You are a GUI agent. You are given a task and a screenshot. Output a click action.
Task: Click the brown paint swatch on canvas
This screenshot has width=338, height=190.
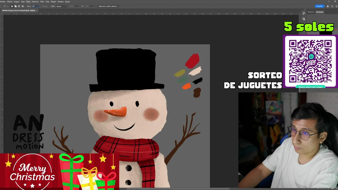tap(197, 93)
